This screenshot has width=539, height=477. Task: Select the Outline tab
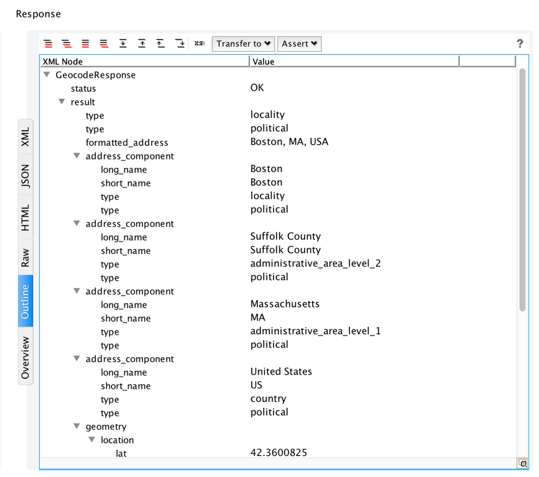25,301
